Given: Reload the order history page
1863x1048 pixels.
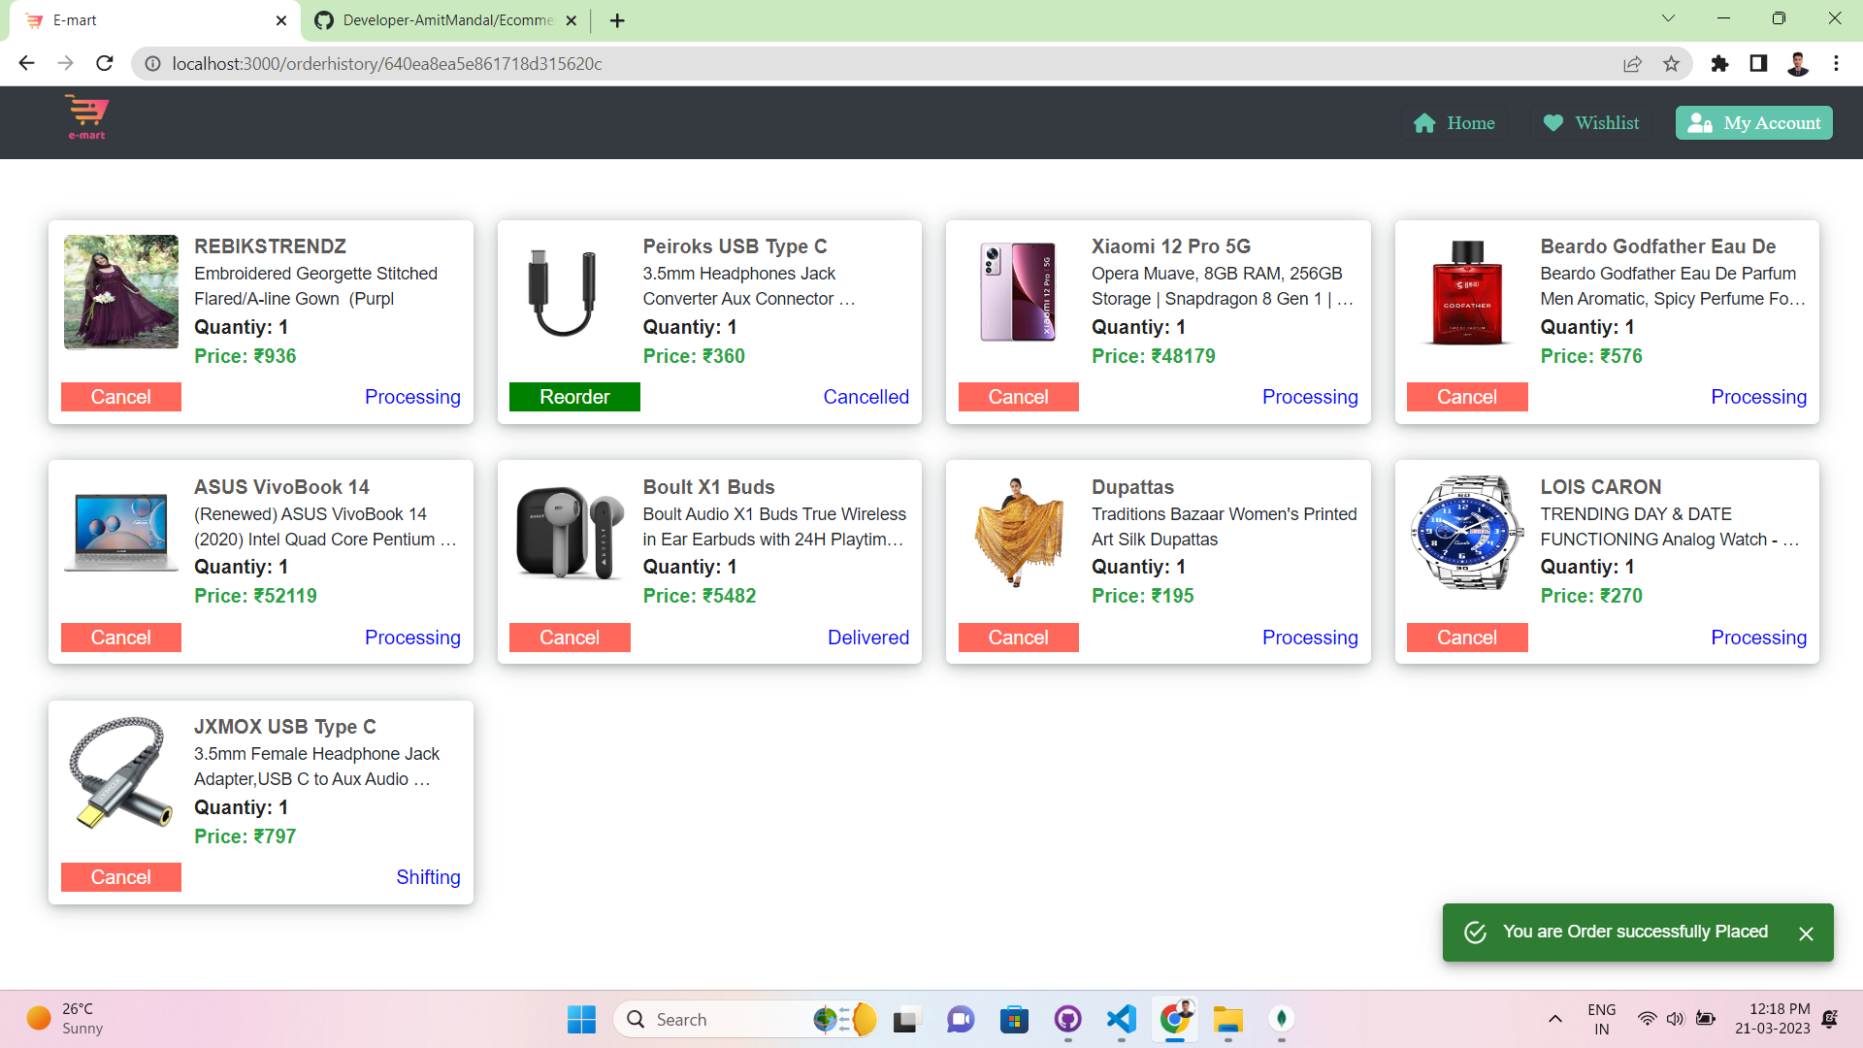Looking at the screenshot, I should coord(104,63).
